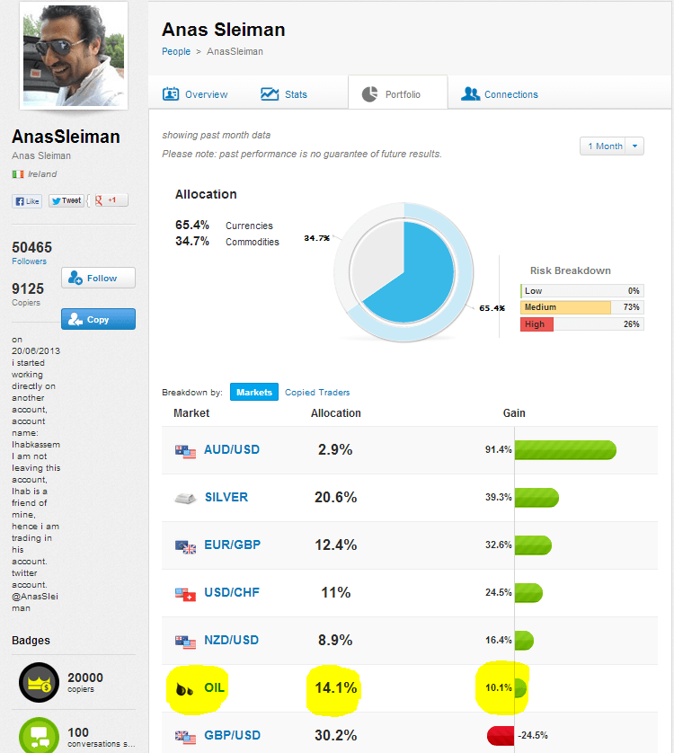Open the Connections tab
The image size is (674, 753).
(x=500, y=94)
